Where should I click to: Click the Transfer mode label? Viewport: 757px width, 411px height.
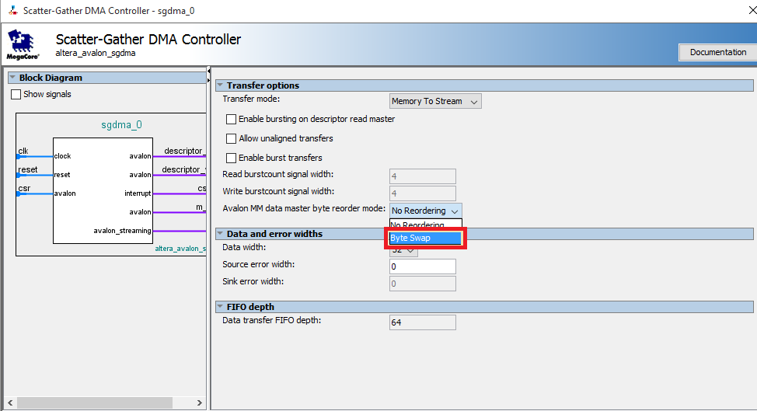point(251,99)
